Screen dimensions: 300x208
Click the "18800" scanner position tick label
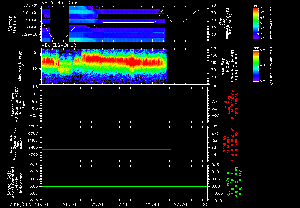pos(32,133)
